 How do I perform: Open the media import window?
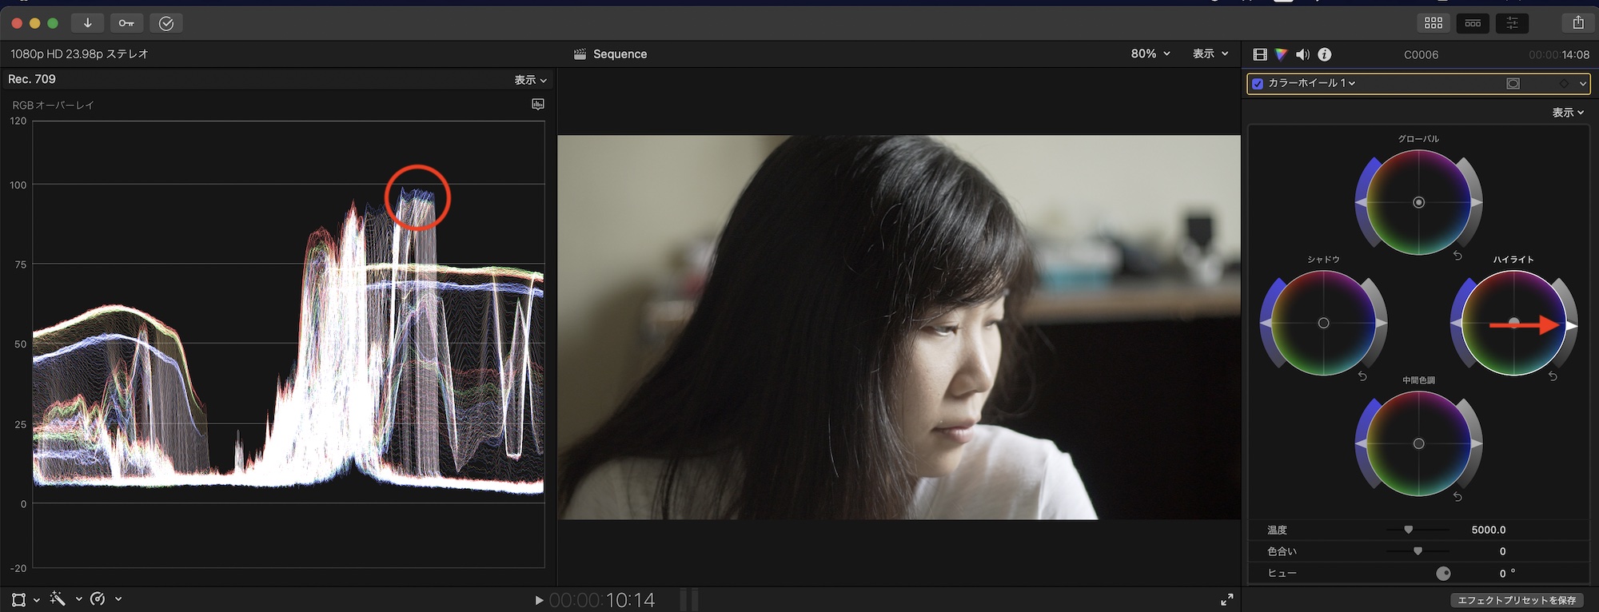coord(87,23)
